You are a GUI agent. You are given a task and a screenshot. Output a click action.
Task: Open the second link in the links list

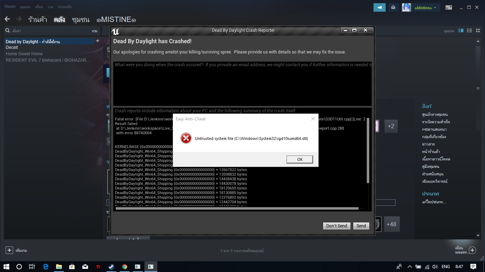(436, 122)
